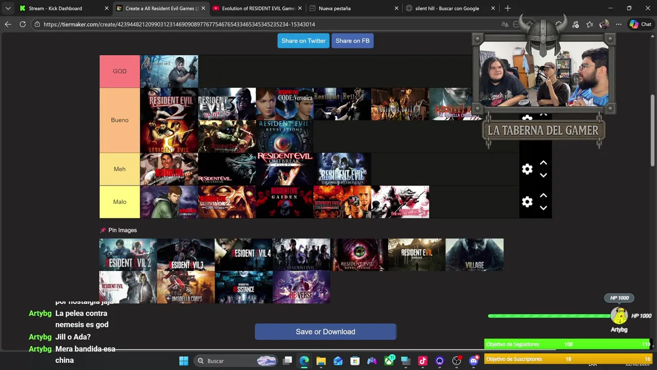Viewport: 657px width, 370px height.
Task: Open OBS Studio from taskbar
Action: pyautogui.click(x=456, y=361)
